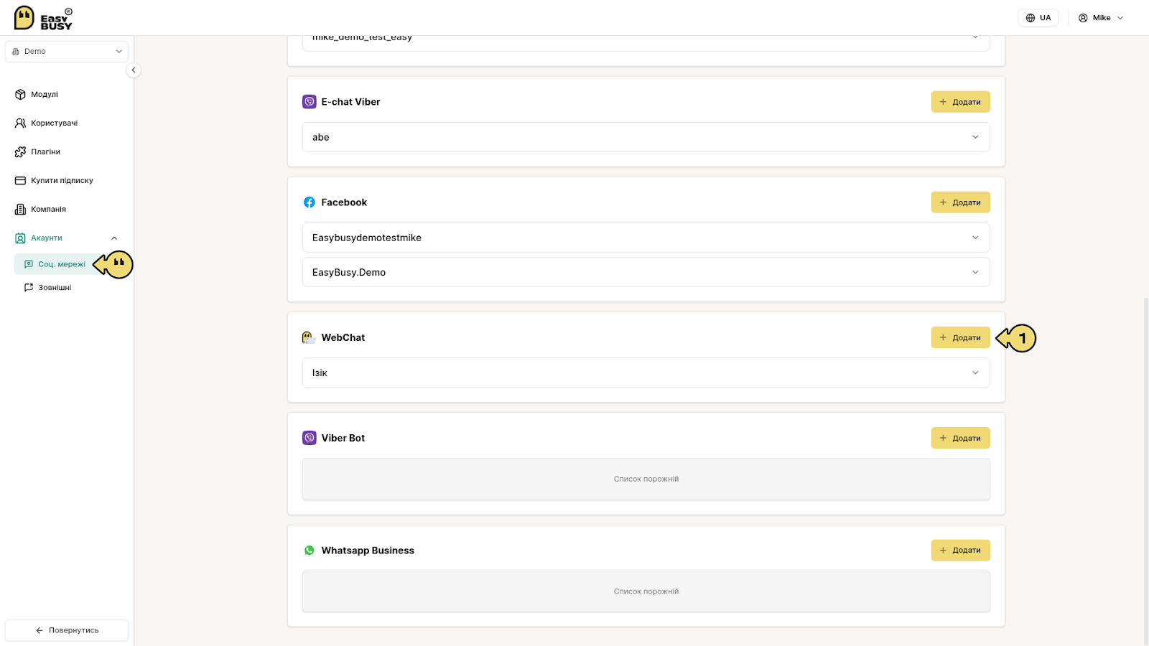The height and width of the screenshot is (646, 1149).
Task: Expand the EasyBusy.Demo Facebook row
Action: pyautogui.click(x=646, y=272)
